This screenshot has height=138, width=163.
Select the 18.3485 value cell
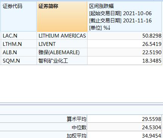125,61
